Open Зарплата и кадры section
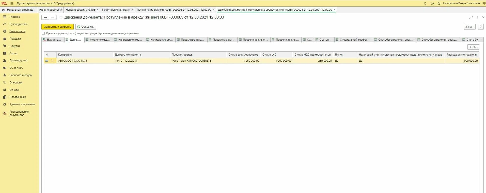The width and height of the screenshot is (486, 193). pyautogui.click(x=21, y=75)
